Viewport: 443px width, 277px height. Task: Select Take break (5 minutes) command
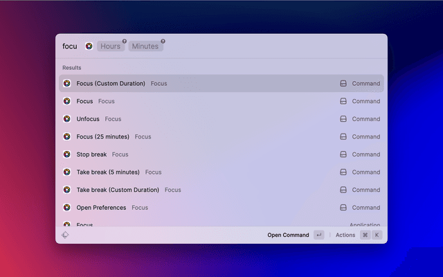(x=107, y=172)
